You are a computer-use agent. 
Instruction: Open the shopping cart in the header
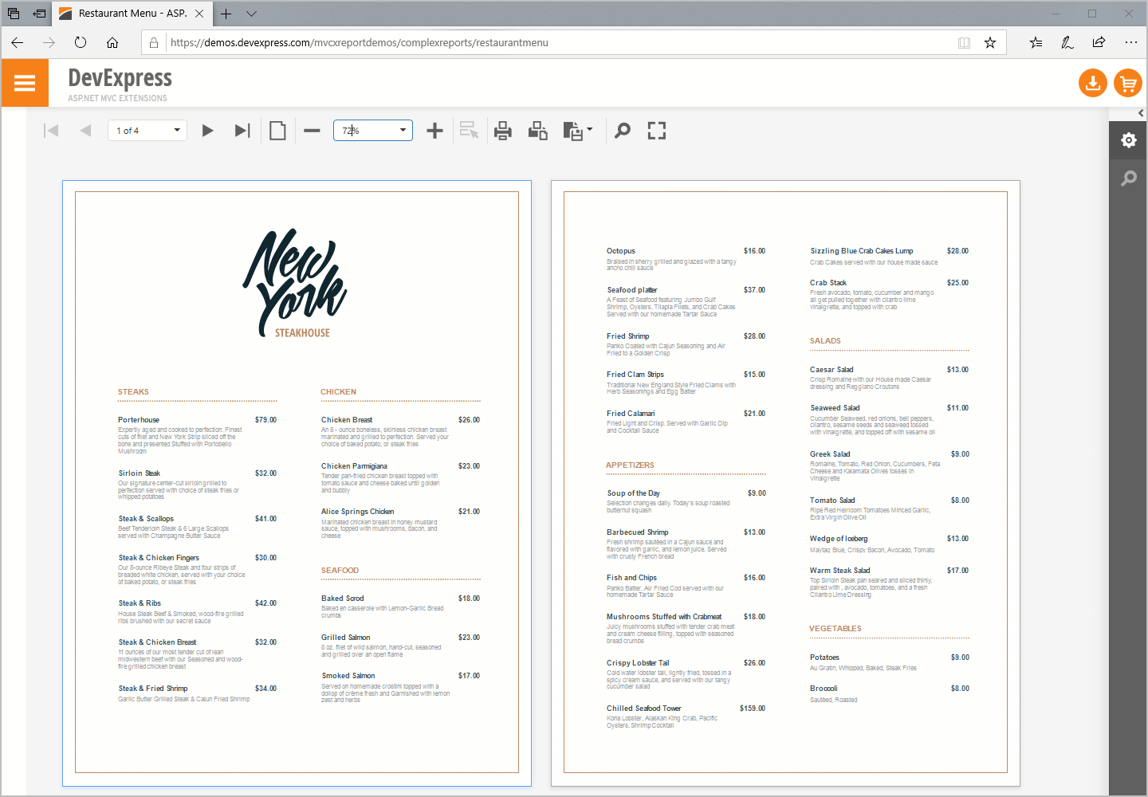pos(1128,82)
